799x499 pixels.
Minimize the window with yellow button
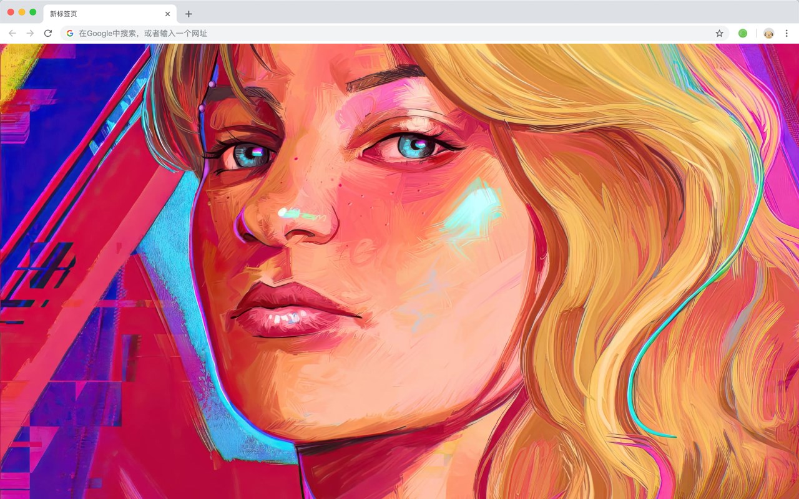pyautogui.click(x=22, y=12)
